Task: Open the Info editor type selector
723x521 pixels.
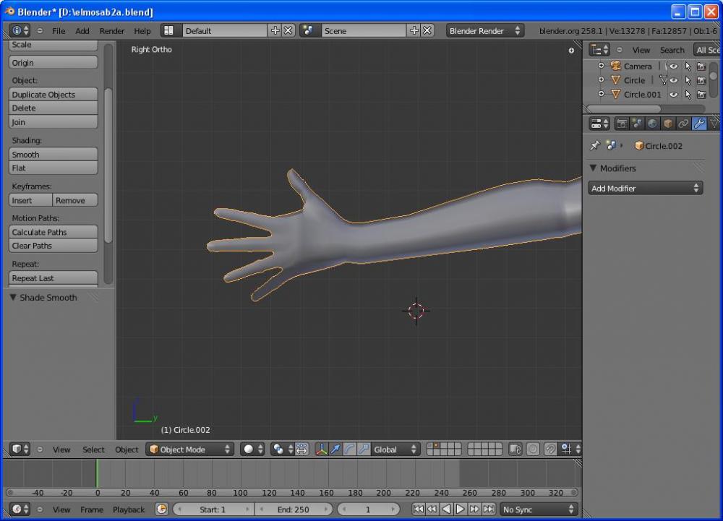Action: pyautogui.click(x=20, y=31)
